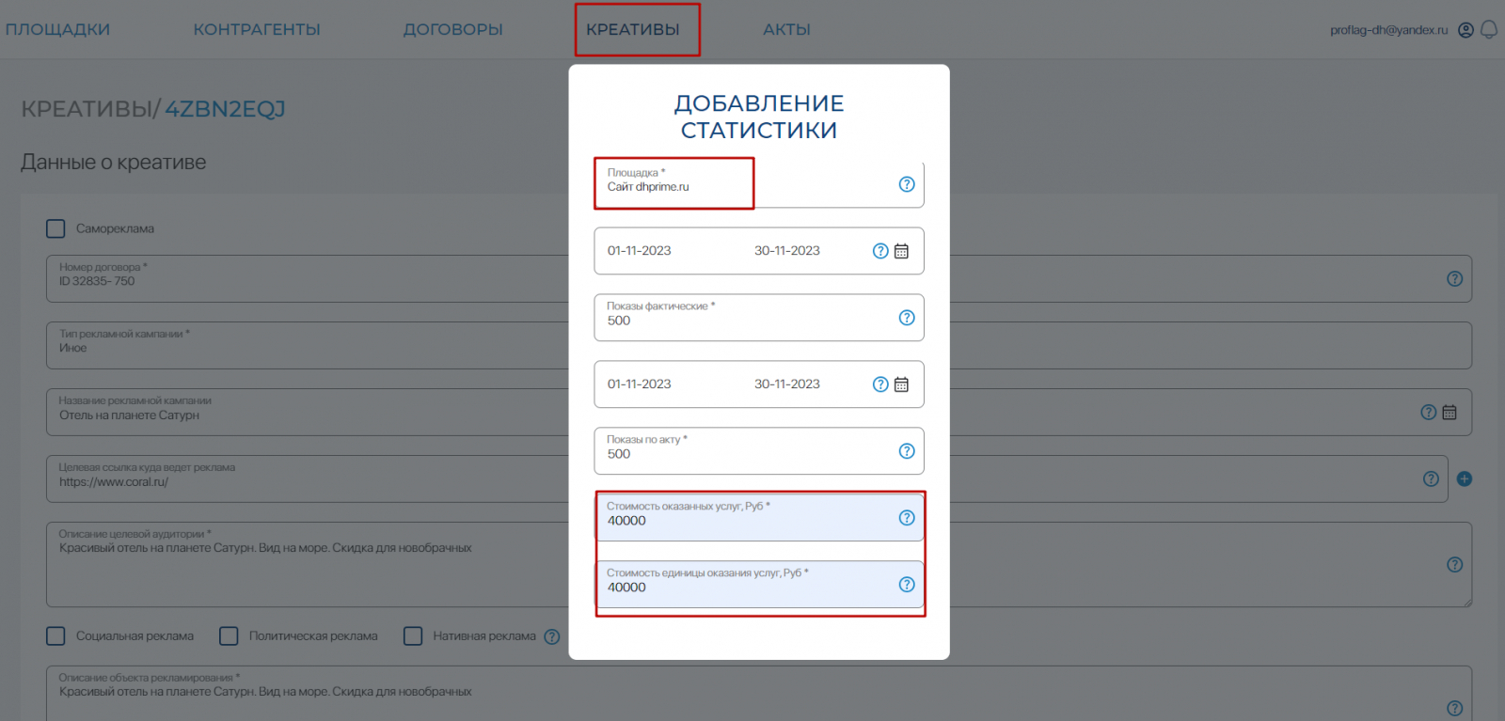Click the Стоимость оказанных услуг field

point(759,518)
